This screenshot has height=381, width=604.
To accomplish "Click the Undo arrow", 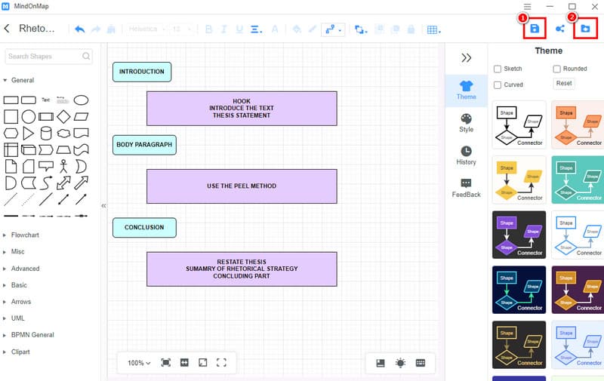I will [x=80, y=29].
